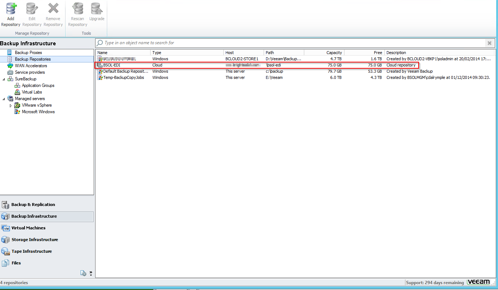Screen dimensions: 498x290
Task: Open Virtual Labs under SureBackup
Action: pyautogui.click(x=32, y=92)
